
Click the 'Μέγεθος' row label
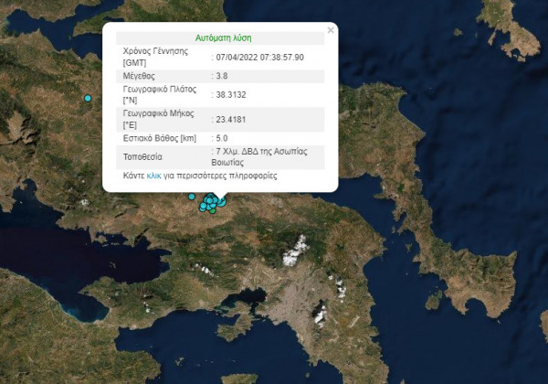(x=142, y=76)
